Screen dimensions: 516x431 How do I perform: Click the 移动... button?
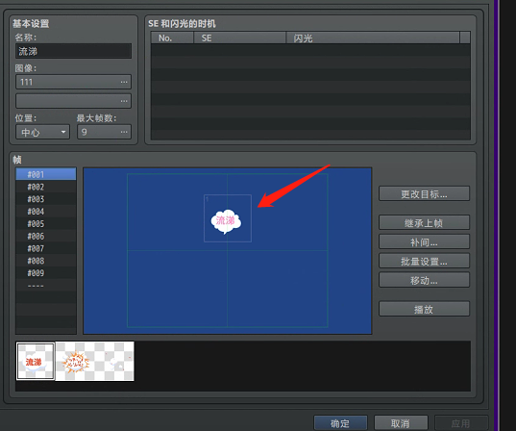click(x=424, y=280)
